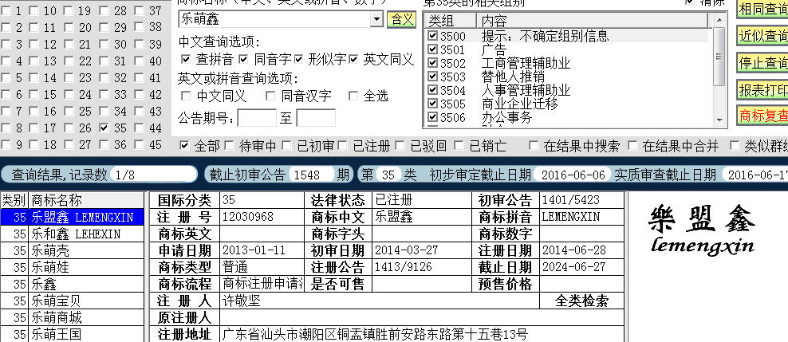Click the trademark name input 乐萌鑫
The width and height of the screenshot is (788, 342).
coord(274,20)
